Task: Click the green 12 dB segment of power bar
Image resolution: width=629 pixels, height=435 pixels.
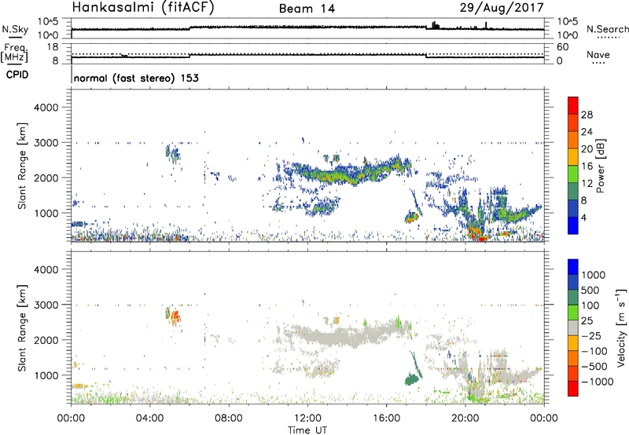Action: tap(573, 174)
